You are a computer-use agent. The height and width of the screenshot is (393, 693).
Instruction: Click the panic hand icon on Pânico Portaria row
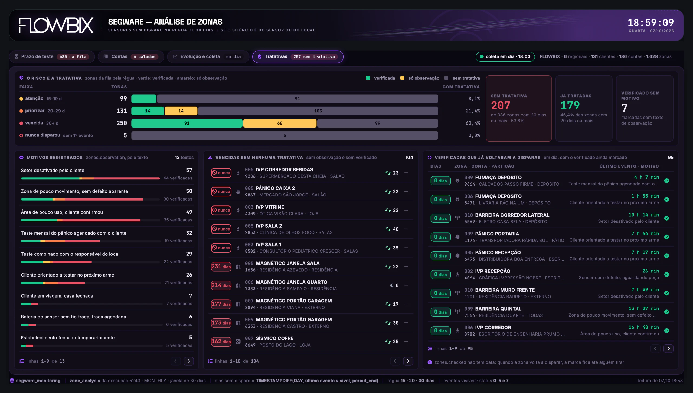tap(457, 237)
